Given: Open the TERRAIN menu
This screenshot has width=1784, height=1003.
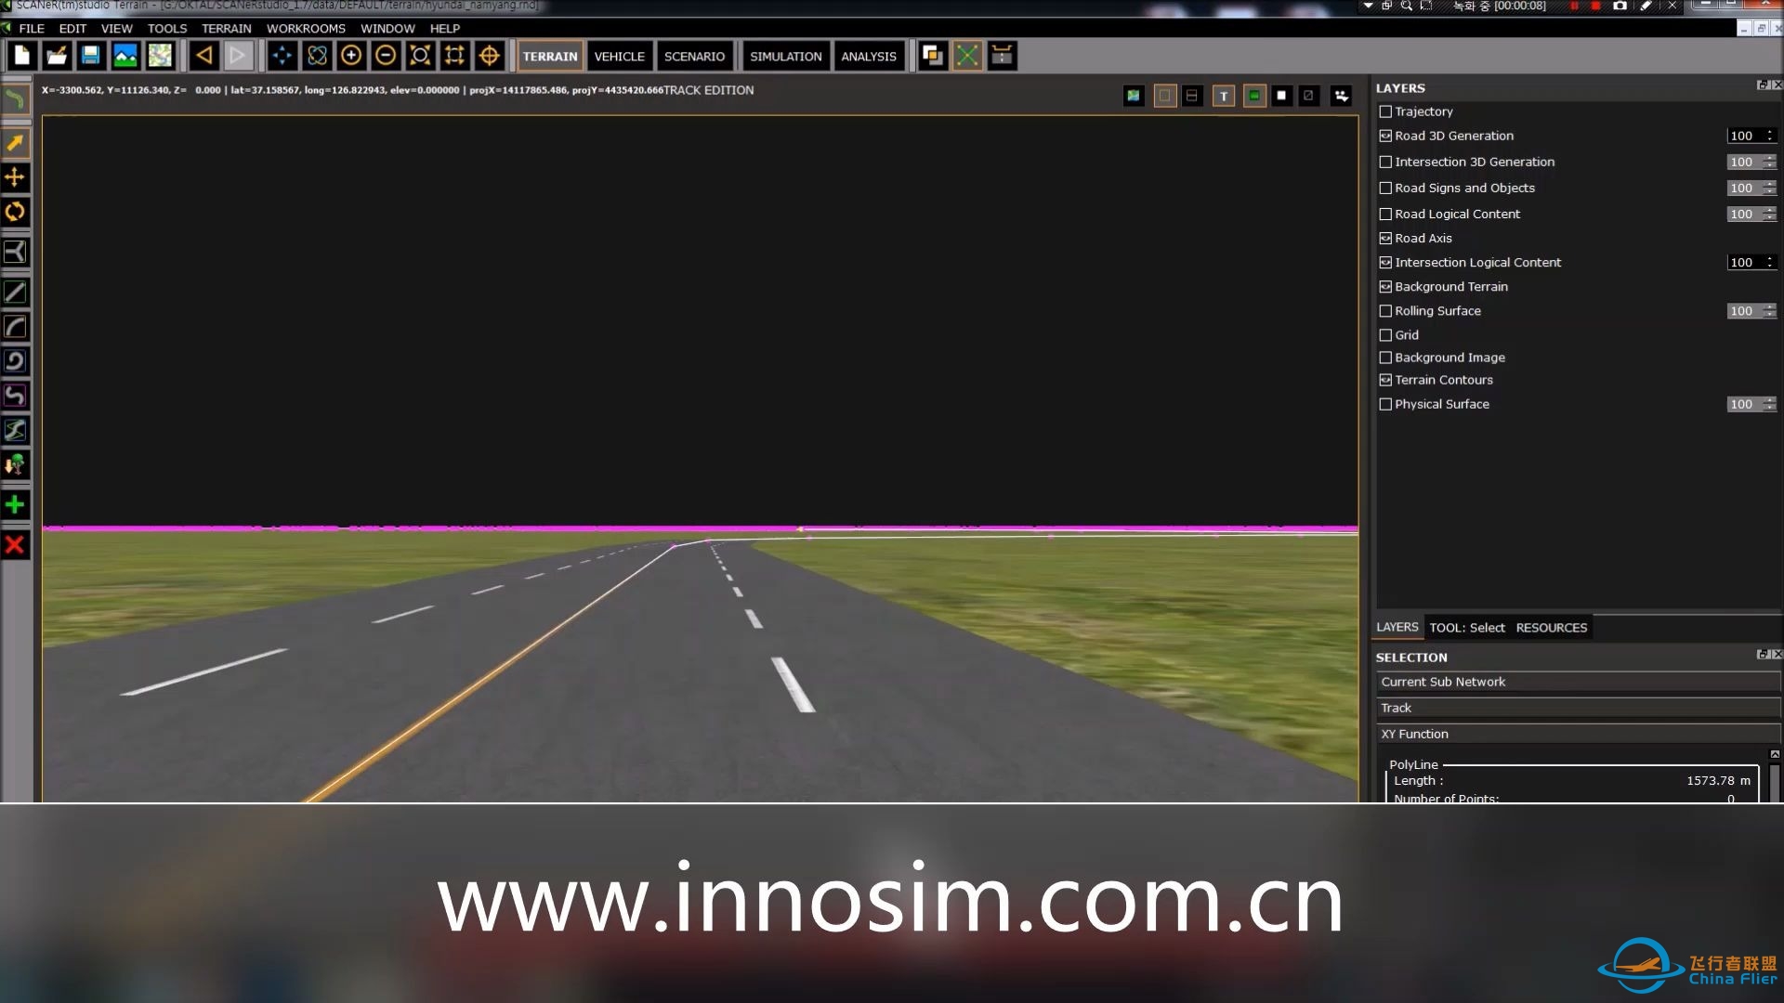Looking at the screenshot, I should (x=227, y=28).
